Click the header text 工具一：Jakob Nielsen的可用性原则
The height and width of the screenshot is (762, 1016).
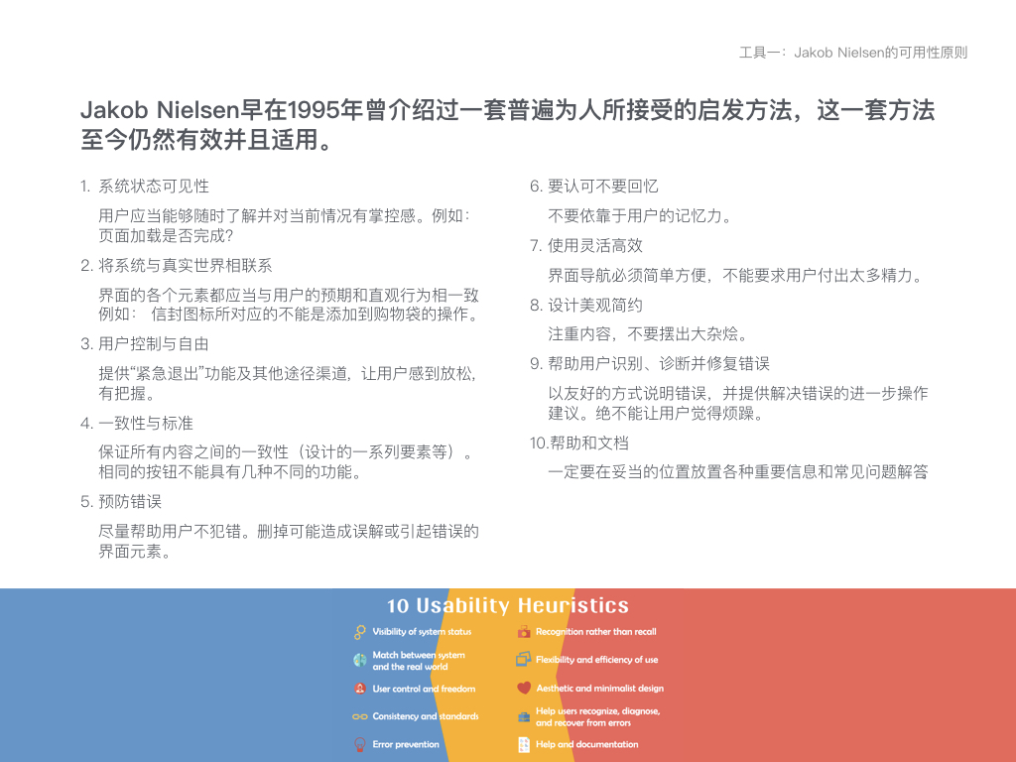coord(853,53)
